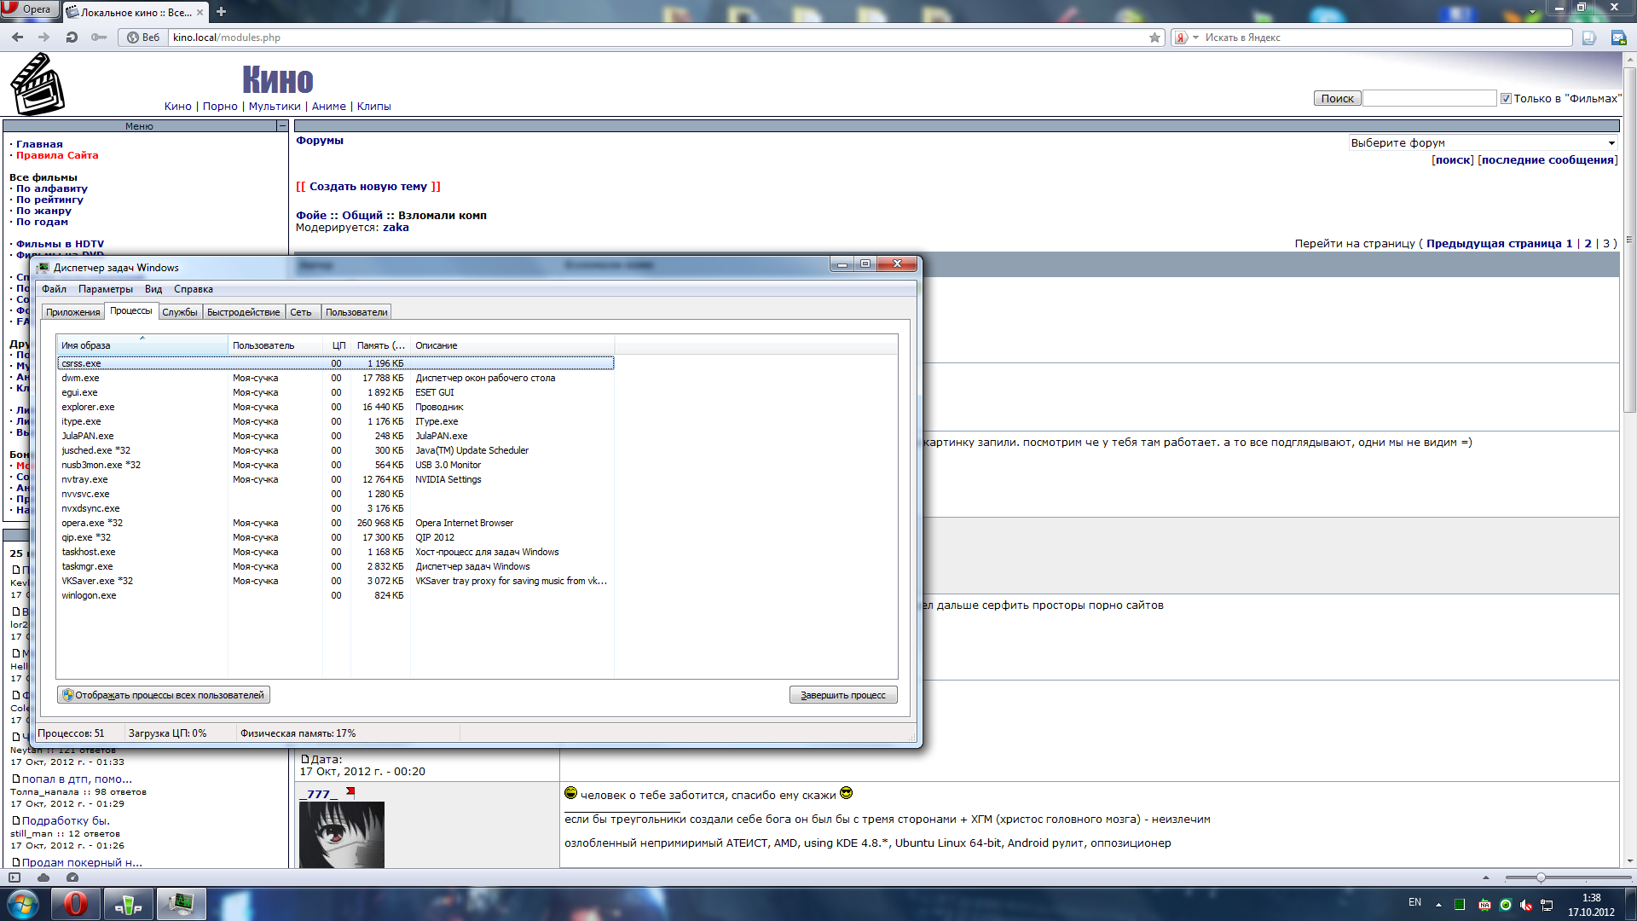The width and height of the screenshot is (1637, 921).
Task: Click the Opera Turbo gauge icon
Action: coord(72,878)
